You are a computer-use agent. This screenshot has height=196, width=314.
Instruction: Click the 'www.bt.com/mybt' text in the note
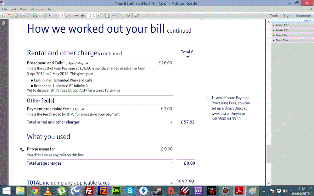click(226, 114)
